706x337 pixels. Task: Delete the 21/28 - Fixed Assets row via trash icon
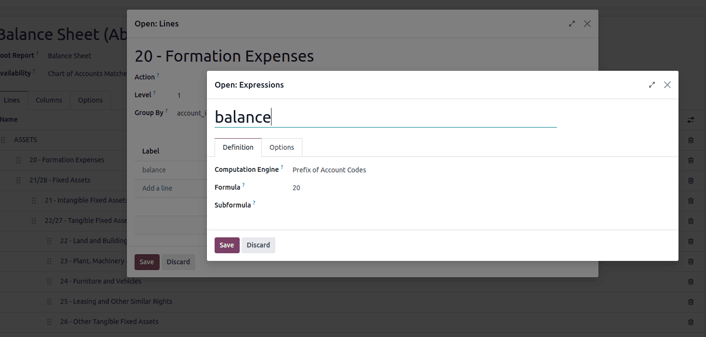coord(691,180)
